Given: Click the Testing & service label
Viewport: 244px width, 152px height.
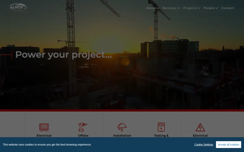Looking at the screenshot, I should tap(161, 136).
